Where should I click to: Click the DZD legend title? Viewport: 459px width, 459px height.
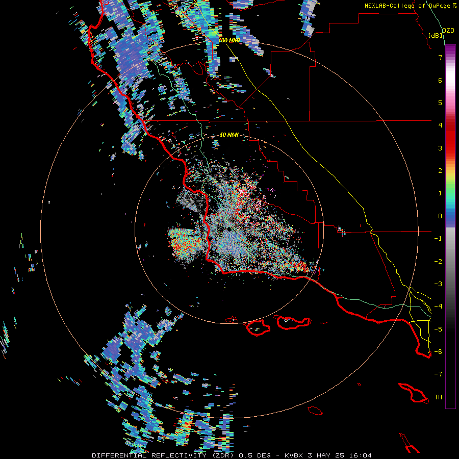(448, 31)
